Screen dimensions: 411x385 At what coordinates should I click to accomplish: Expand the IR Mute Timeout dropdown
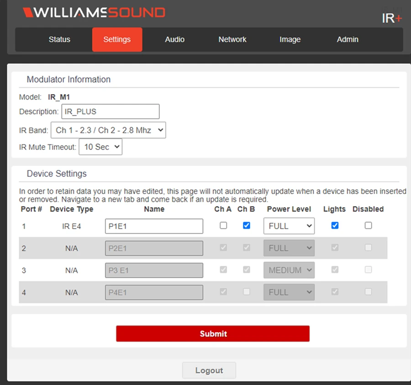100,147
